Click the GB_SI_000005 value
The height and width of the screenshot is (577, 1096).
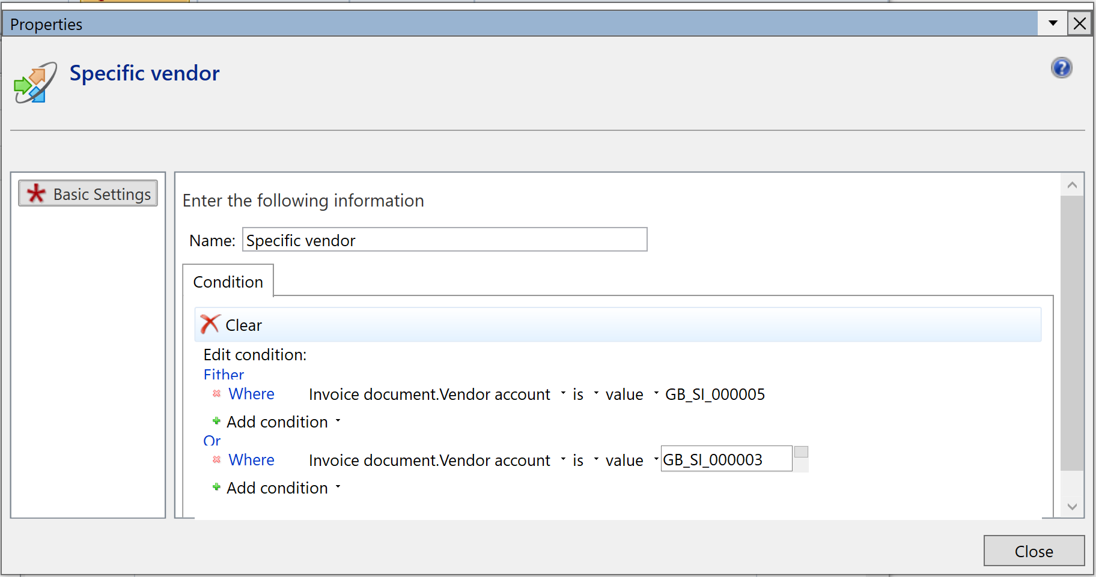tap(715, 394)
